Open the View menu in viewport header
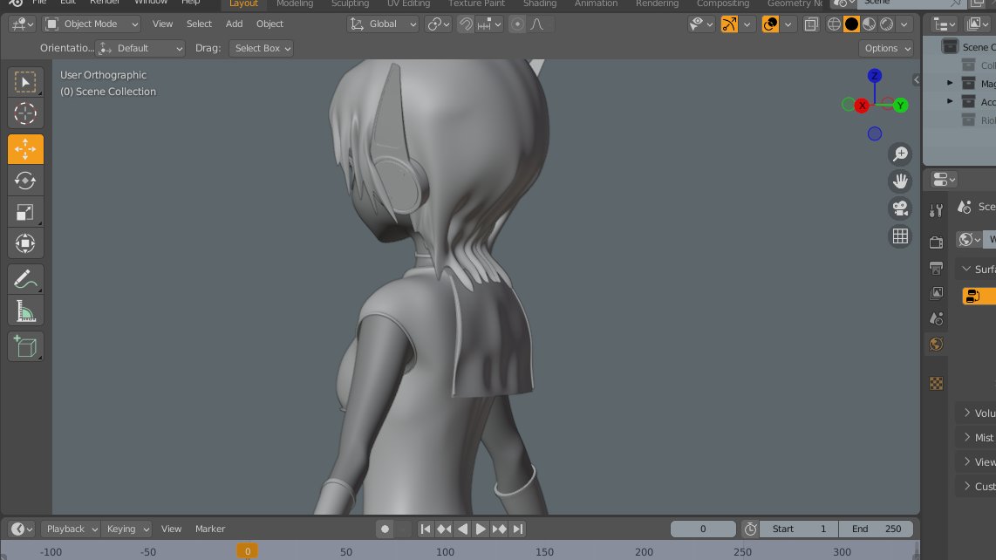Viewport: 996px width, 560px height. tap(162, 24)
